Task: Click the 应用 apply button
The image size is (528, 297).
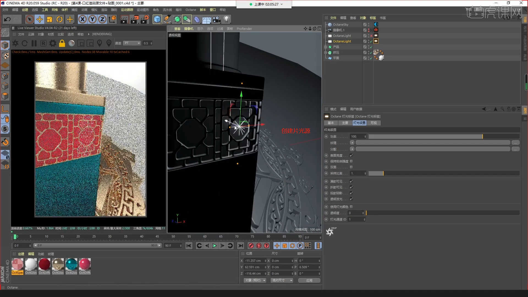Action: click(309, 280)
